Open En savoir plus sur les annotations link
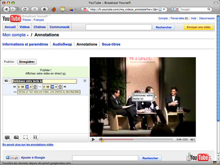This screenshot has width=220, height=165. coord(28,145)
